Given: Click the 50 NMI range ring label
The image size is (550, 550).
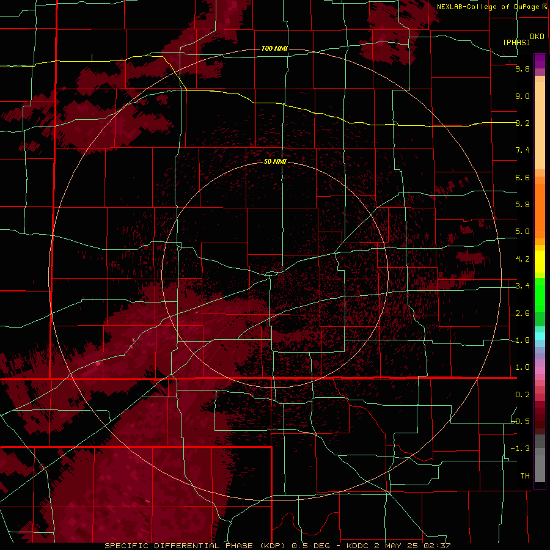Looking at the screenshot, I should [276, 161].
